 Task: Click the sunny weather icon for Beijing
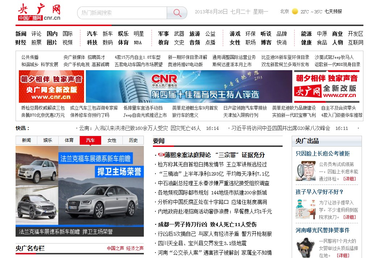tap(295, 12)
